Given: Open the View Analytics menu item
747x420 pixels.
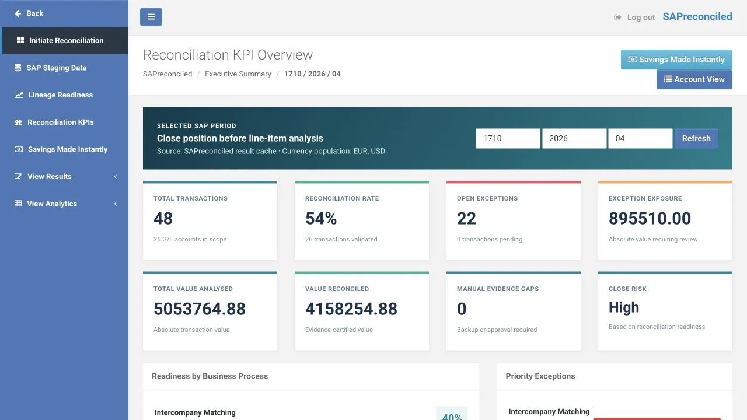Looking at the screenshot, I should pyautogui.click(x=64, y=204).
